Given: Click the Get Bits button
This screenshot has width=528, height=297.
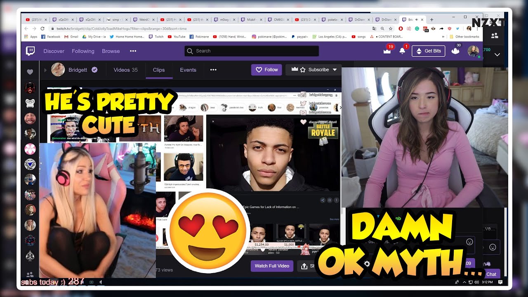Looking at the screenshot, I should [x=428, y=51].
